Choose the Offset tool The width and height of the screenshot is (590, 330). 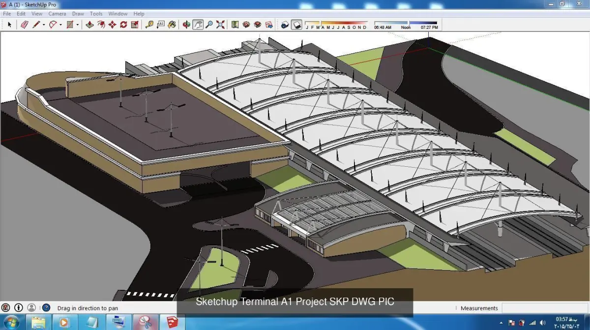click(101, 25)
